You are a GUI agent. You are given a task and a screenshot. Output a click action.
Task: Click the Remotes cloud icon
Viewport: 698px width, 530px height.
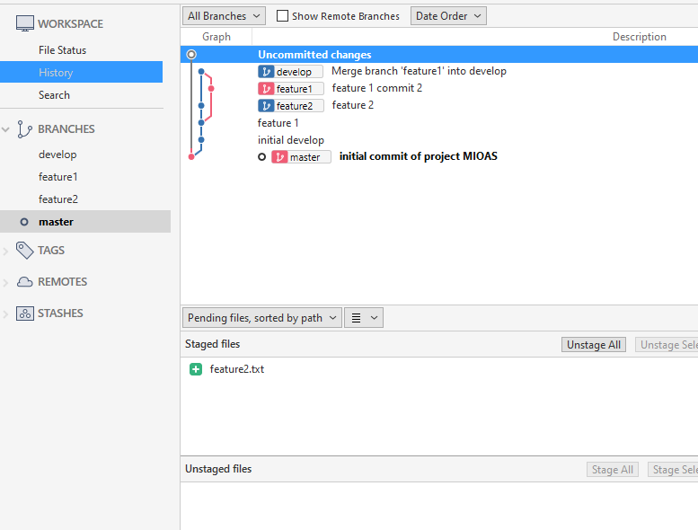[24, 282]
